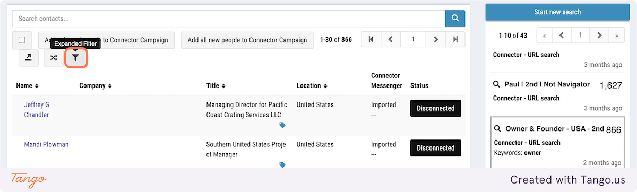
Task: Click Southern United States Project Manager title
Action: [x=246, y=150]
